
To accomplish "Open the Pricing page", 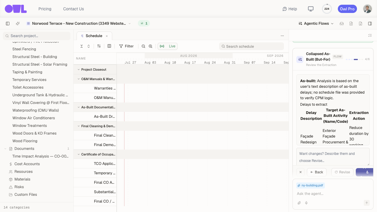I will coord(45,9).
